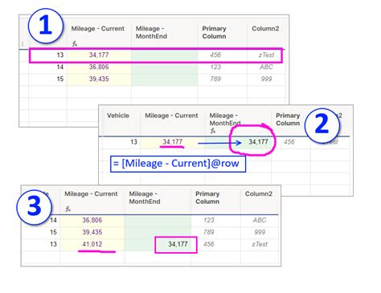This screenshot has height=293, width=381.
Task: Click the fx icon under Mileage - MonthEnd in screenshot 2
Action: pyautogui.click(x=213, y=131)
